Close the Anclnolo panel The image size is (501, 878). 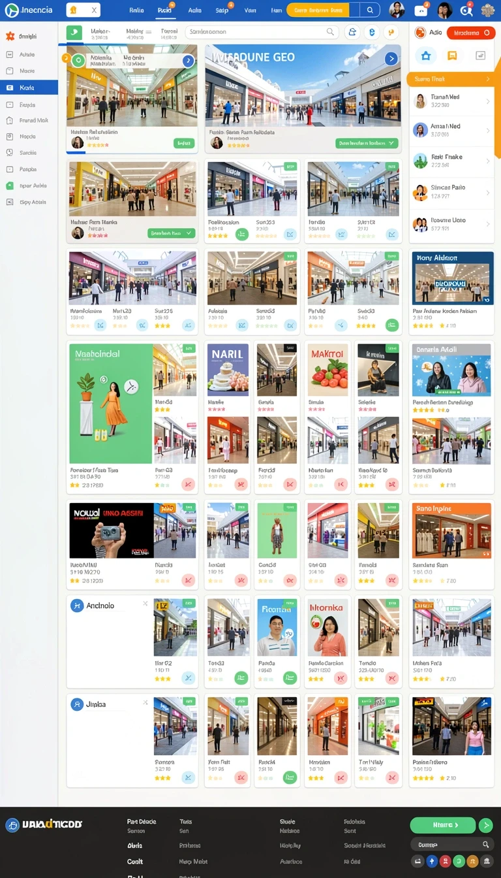[145, 604]
